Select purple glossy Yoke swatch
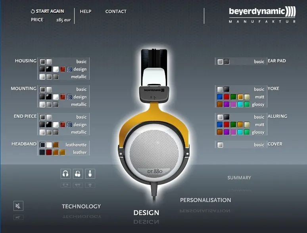 [x=226, y=105]
